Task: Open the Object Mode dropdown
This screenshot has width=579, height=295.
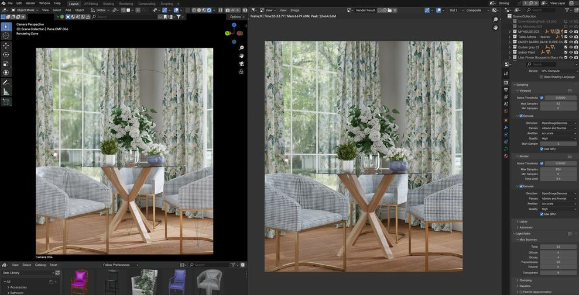Action: [x=25, y=10]
